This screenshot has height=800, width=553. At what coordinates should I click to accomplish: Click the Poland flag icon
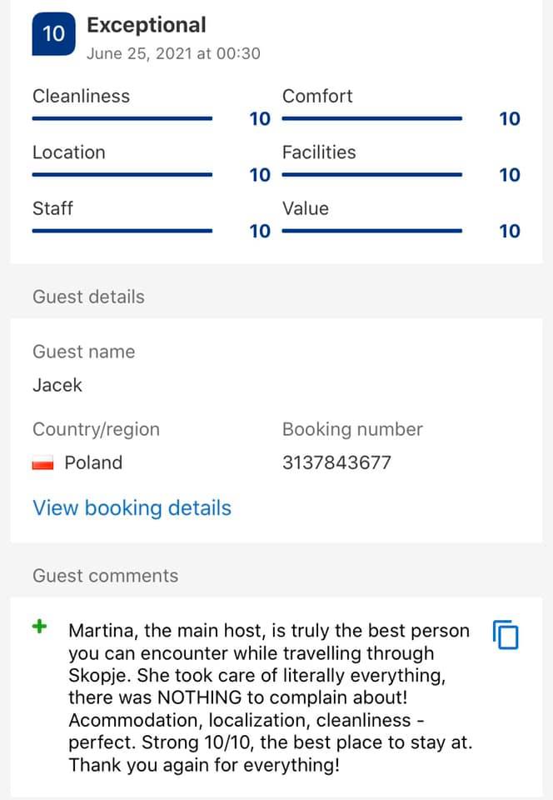[x=42, y=462]
